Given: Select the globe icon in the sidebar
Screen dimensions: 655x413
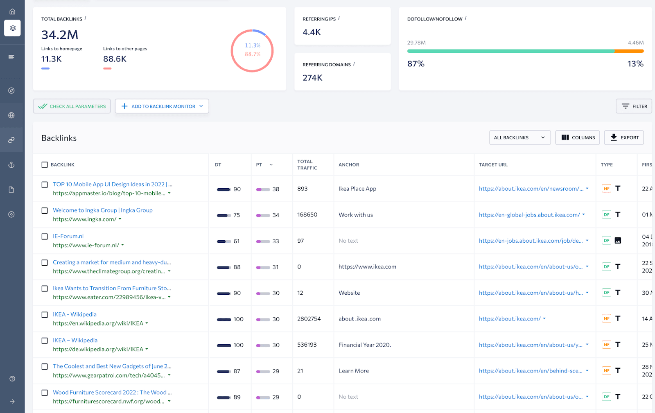Looking at the screenshot, I should coord(12,115).
